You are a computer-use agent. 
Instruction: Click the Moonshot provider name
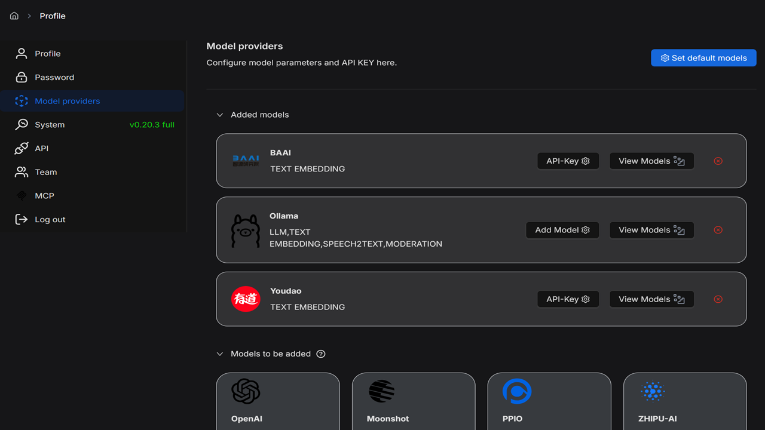(388, 419)
